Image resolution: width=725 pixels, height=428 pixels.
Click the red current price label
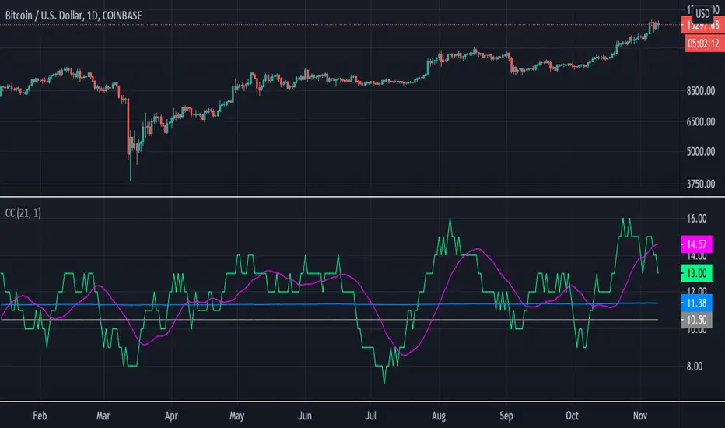tap(702, 26)
